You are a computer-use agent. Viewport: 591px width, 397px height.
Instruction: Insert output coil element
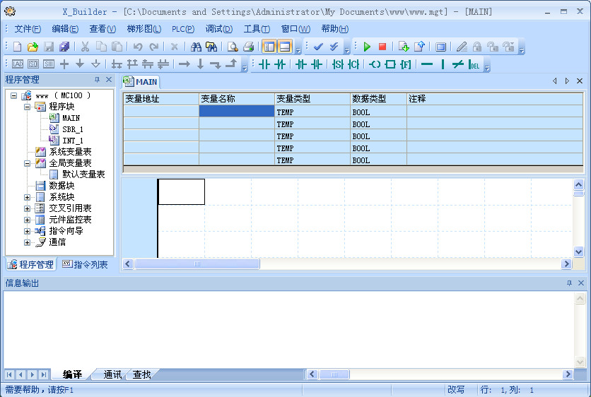pyautogui.click(x=375, y=64)
